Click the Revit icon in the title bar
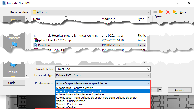The width and height of the screenshot is (194, 109). 4,3
